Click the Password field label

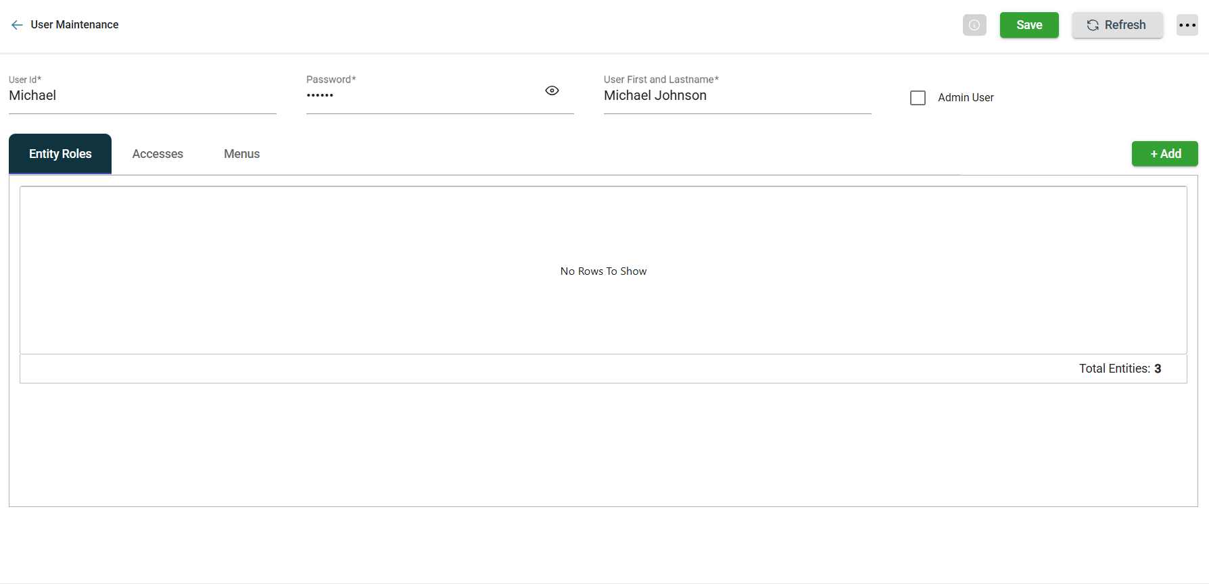pos(331,80)
